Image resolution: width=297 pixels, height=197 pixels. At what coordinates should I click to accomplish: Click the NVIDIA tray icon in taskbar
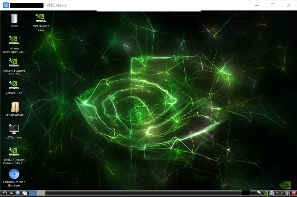pyautogui.click(x=266, y=193)
